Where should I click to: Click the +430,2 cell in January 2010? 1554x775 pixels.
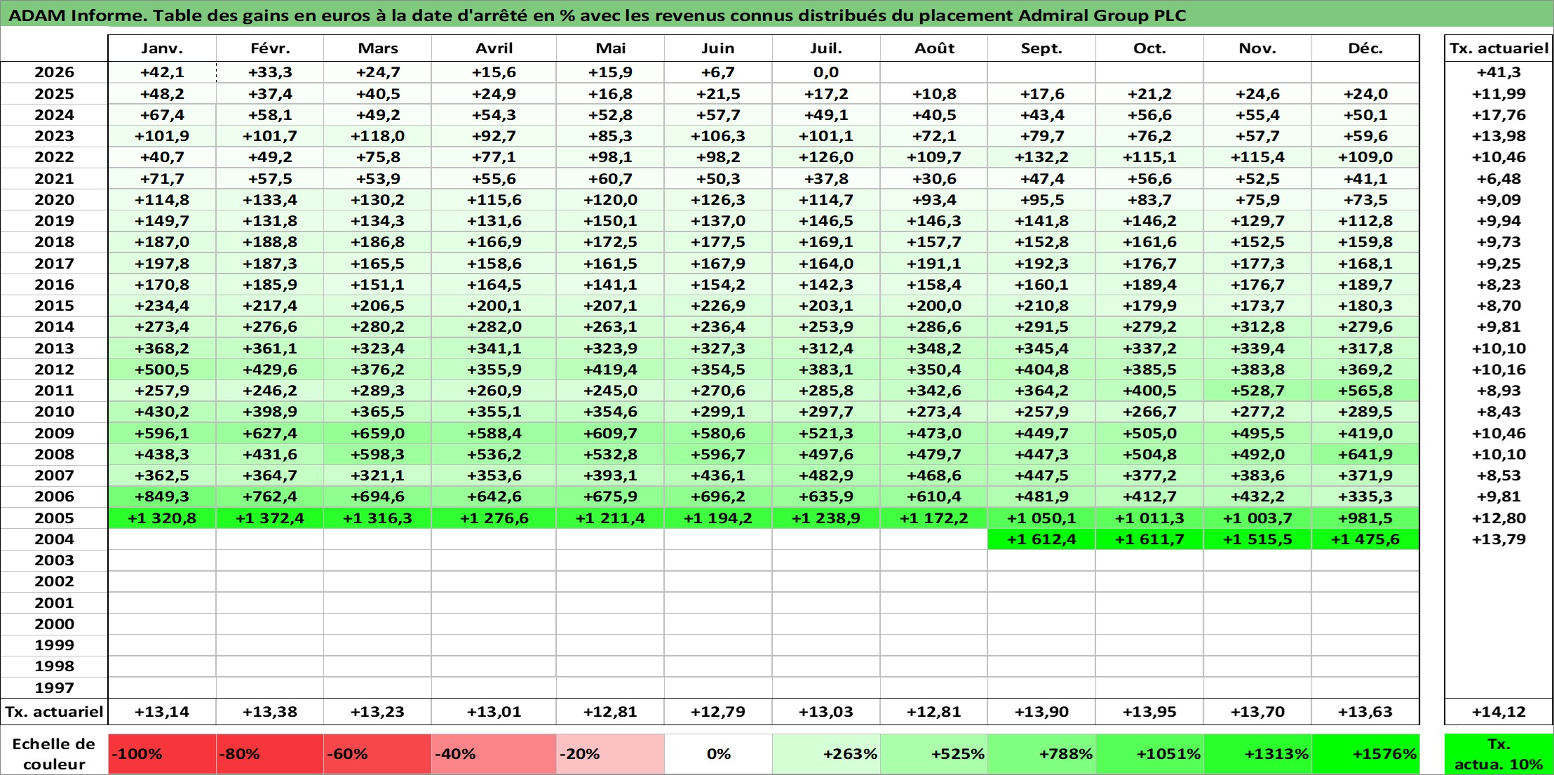click(162, 412)
